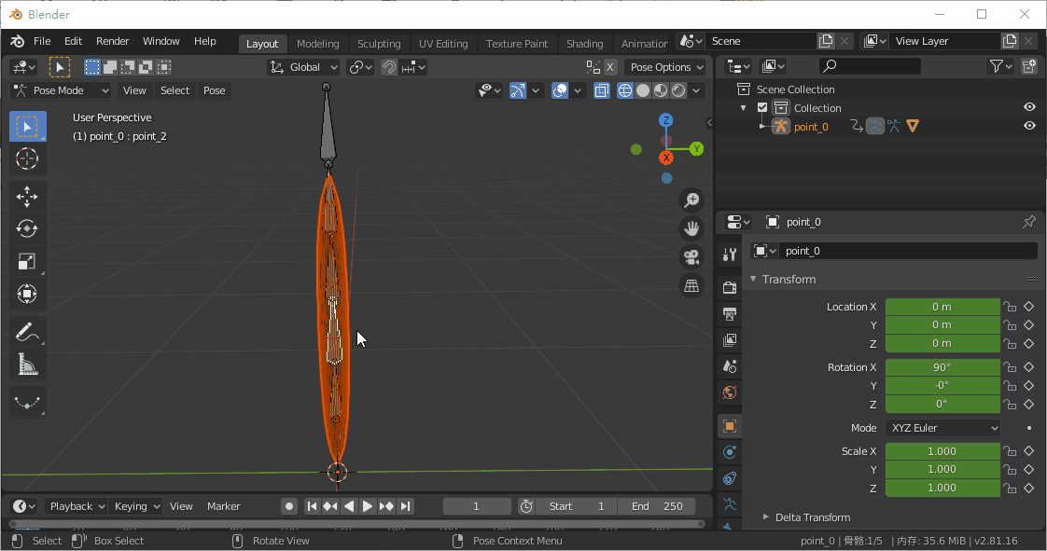Open the Pose Mode dropdown
The image size is (1047, 551).
coord(61,90)
